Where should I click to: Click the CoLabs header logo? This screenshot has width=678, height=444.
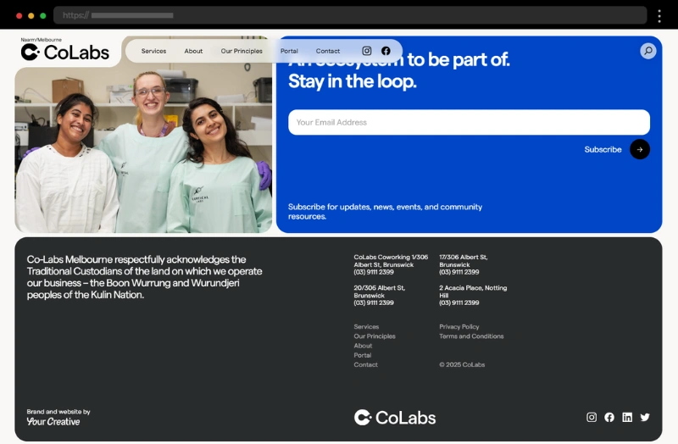click(x=65, y=50)
